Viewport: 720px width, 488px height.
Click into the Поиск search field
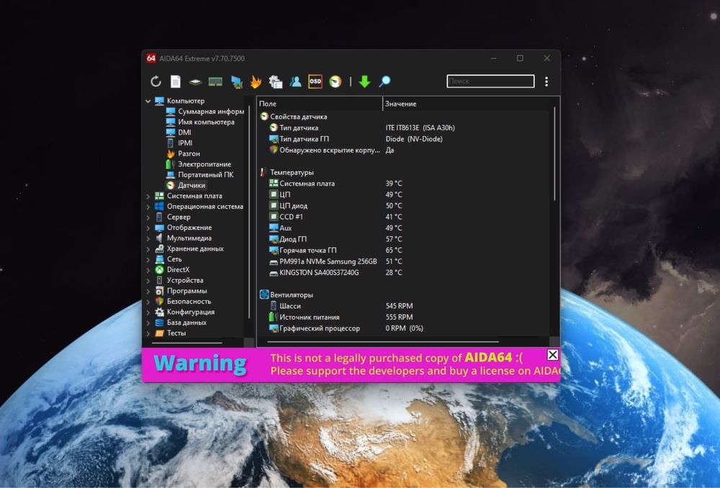490,81
